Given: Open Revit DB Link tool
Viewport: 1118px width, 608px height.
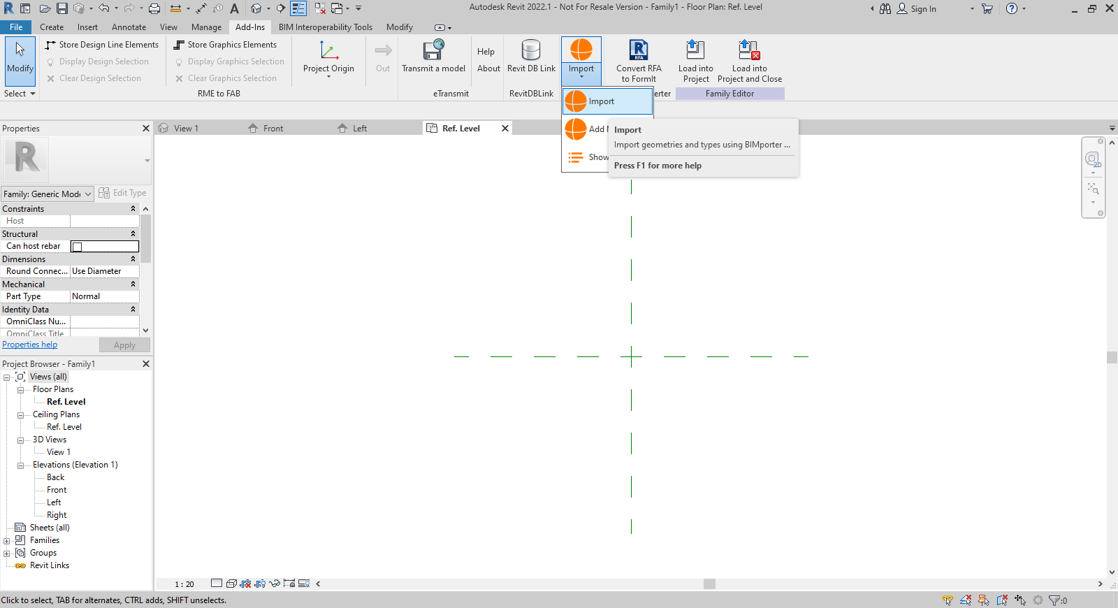Looking at the screenshot, I should (531, 56).
